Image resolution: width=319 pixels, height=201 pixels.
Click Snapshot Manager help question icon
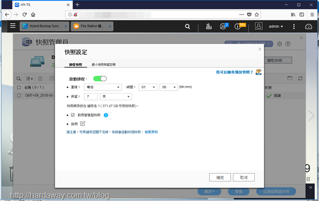click(288, 44)
